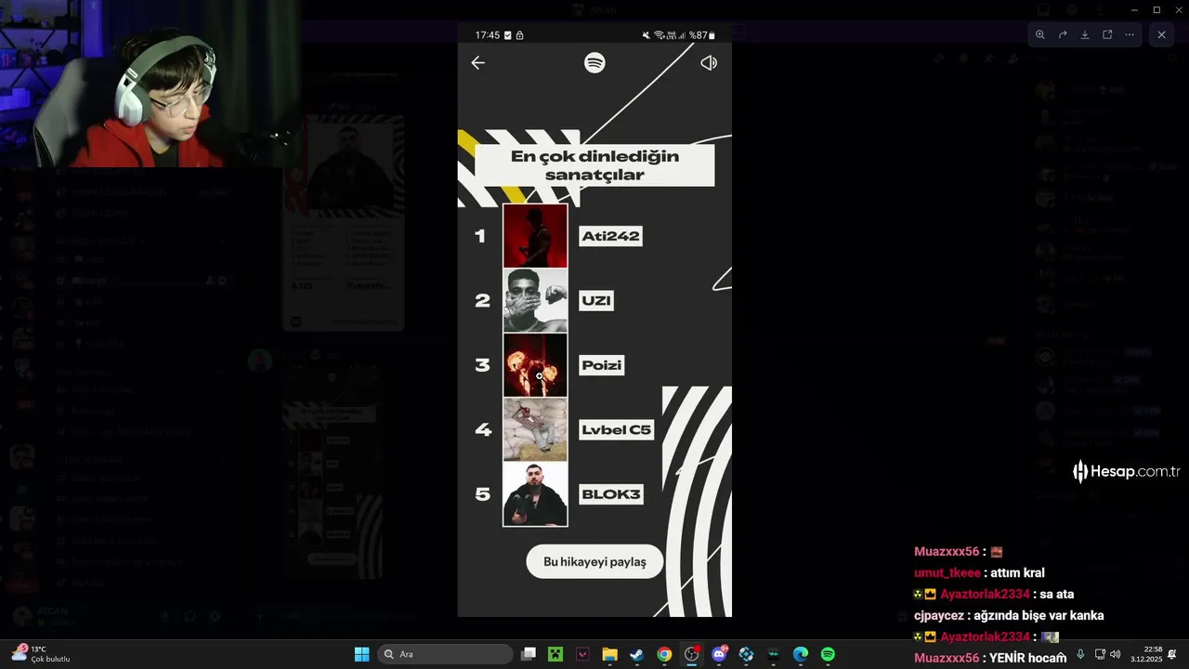
Task: Open Spotify from the taskbar
Action: [828, 654]
